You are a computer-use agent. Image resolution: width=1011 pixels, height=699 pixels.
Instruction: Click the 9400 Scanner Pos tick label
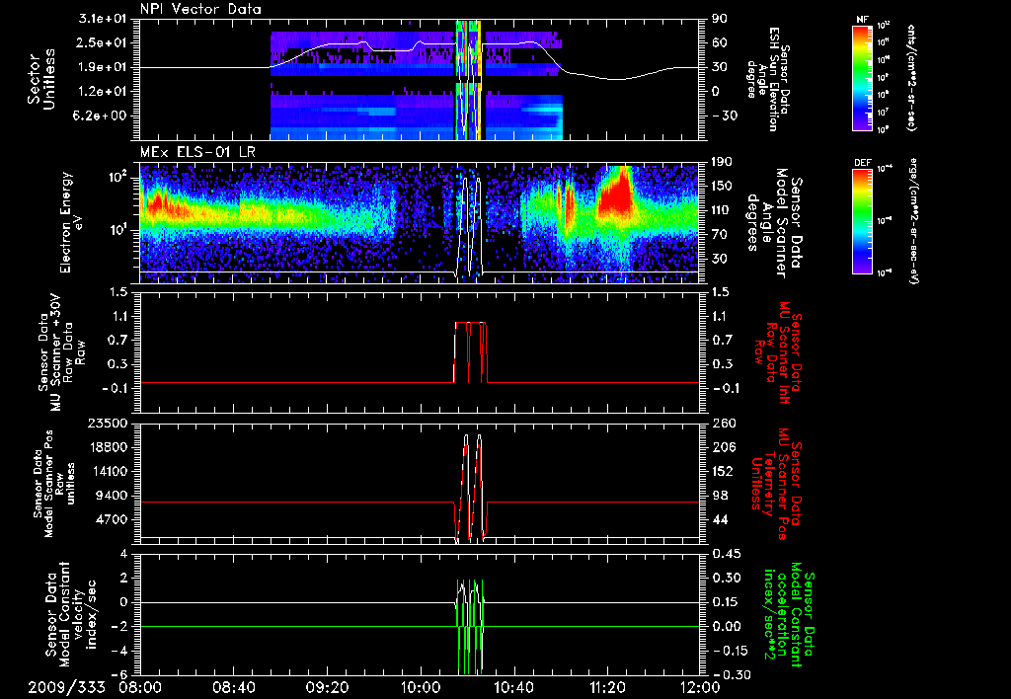point(113,496)
